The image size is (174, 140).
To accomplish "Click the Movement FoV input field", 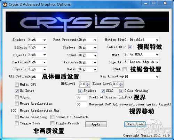I will coord(81,105).
